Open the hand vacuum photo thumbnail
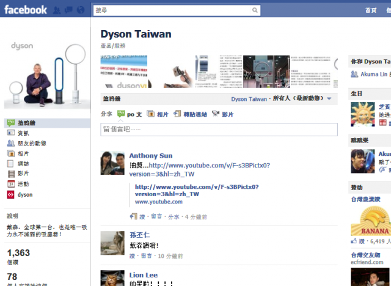This screenshot has width=391, height=286. tap(171, 71)
